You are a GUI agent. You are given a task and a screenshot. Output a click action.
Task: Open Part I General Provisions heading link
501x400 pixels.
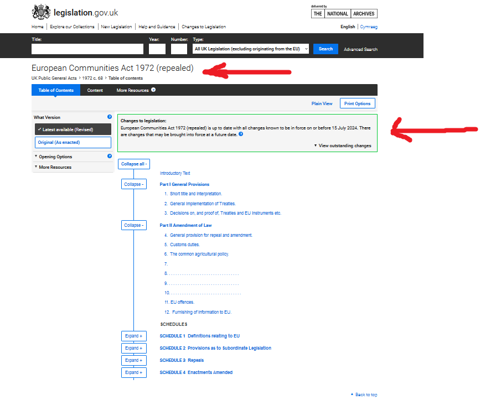tap(184, 185)
